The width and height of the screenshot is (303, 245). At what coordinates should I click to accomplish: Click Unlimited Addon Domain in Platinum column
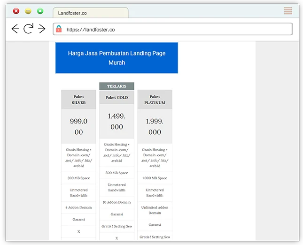coord(155,210)
